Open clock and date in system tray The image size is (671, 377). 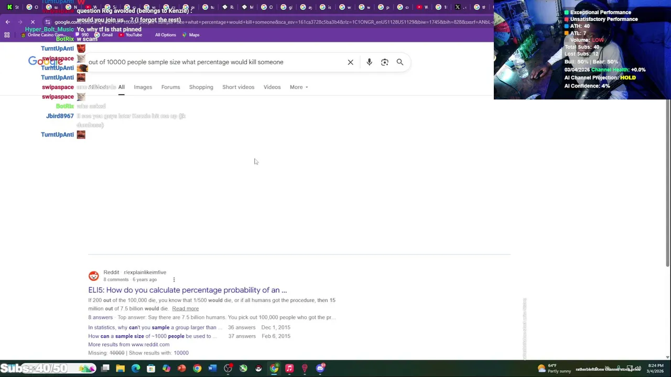655,369
